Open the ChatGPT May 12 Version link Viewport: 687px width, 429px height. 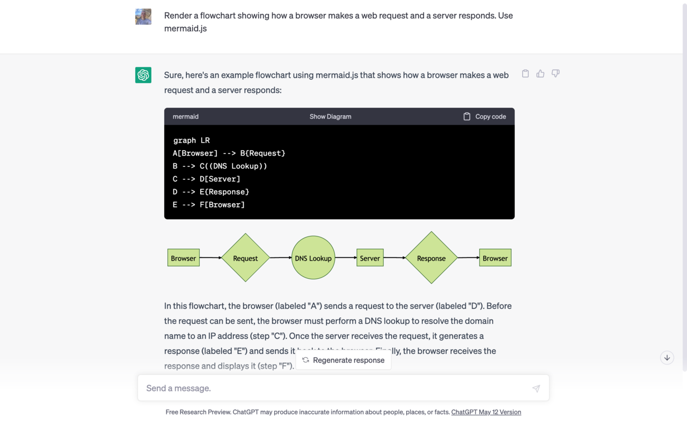[x=486, y=412]
